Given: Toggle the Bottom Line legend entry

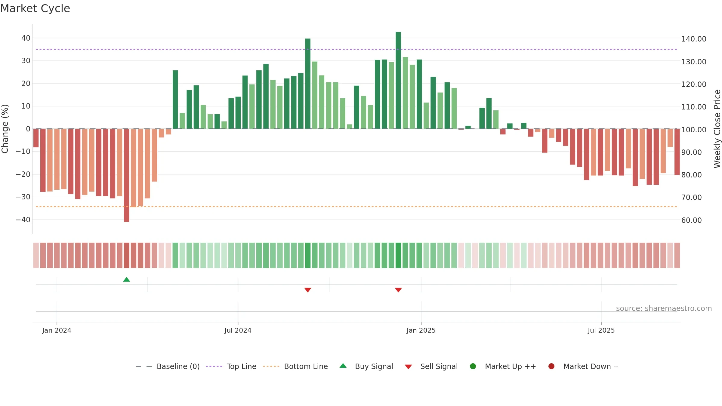Looking at the screenshot, I should [295, 366].
